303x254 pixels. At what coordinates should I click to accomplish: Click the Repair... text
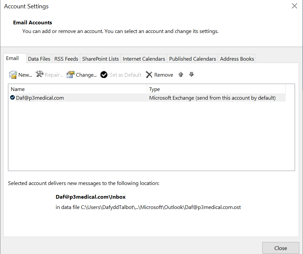pyautogui.click(x=54, y=75)
